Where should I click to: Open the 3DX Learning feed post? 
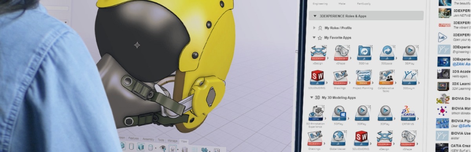coord(454,86)
